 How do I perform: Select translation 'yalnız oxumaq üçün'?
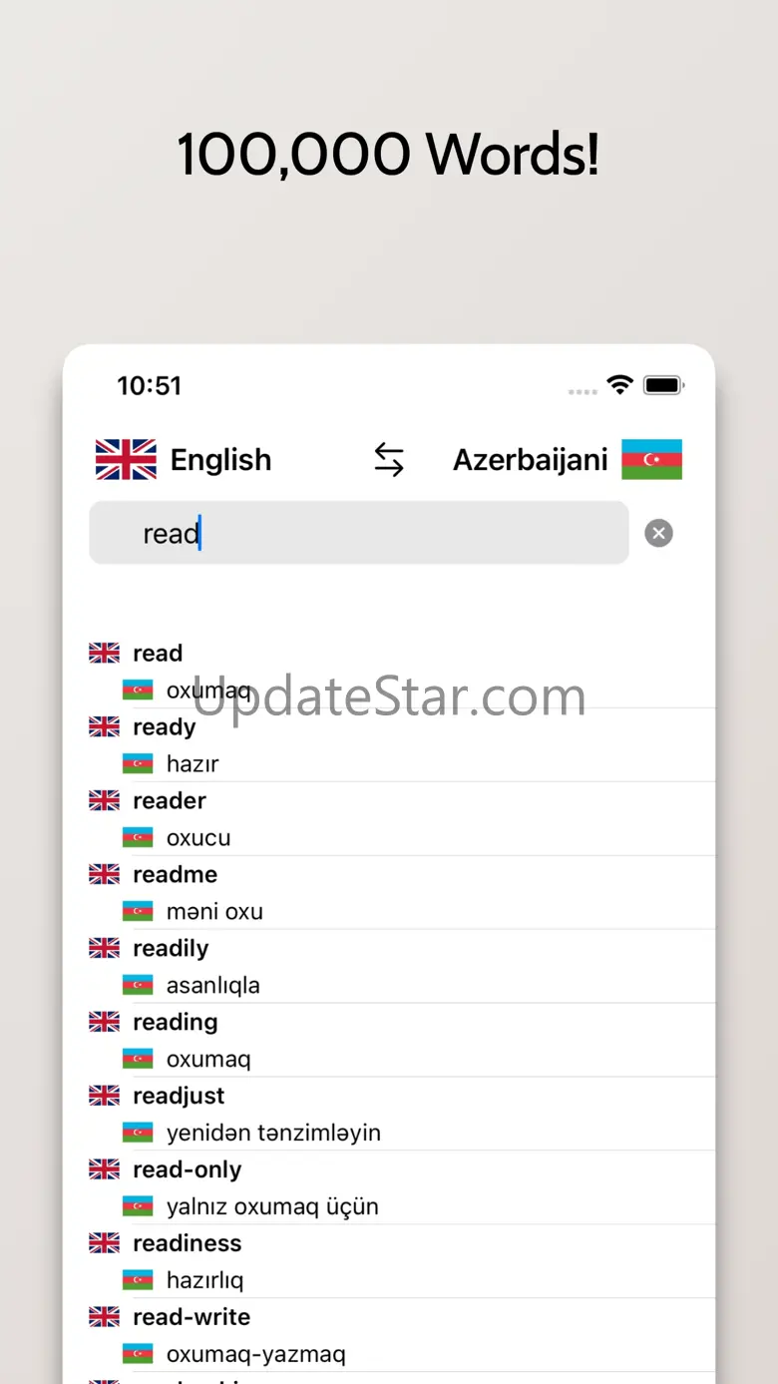click(x=272, y=1206)
